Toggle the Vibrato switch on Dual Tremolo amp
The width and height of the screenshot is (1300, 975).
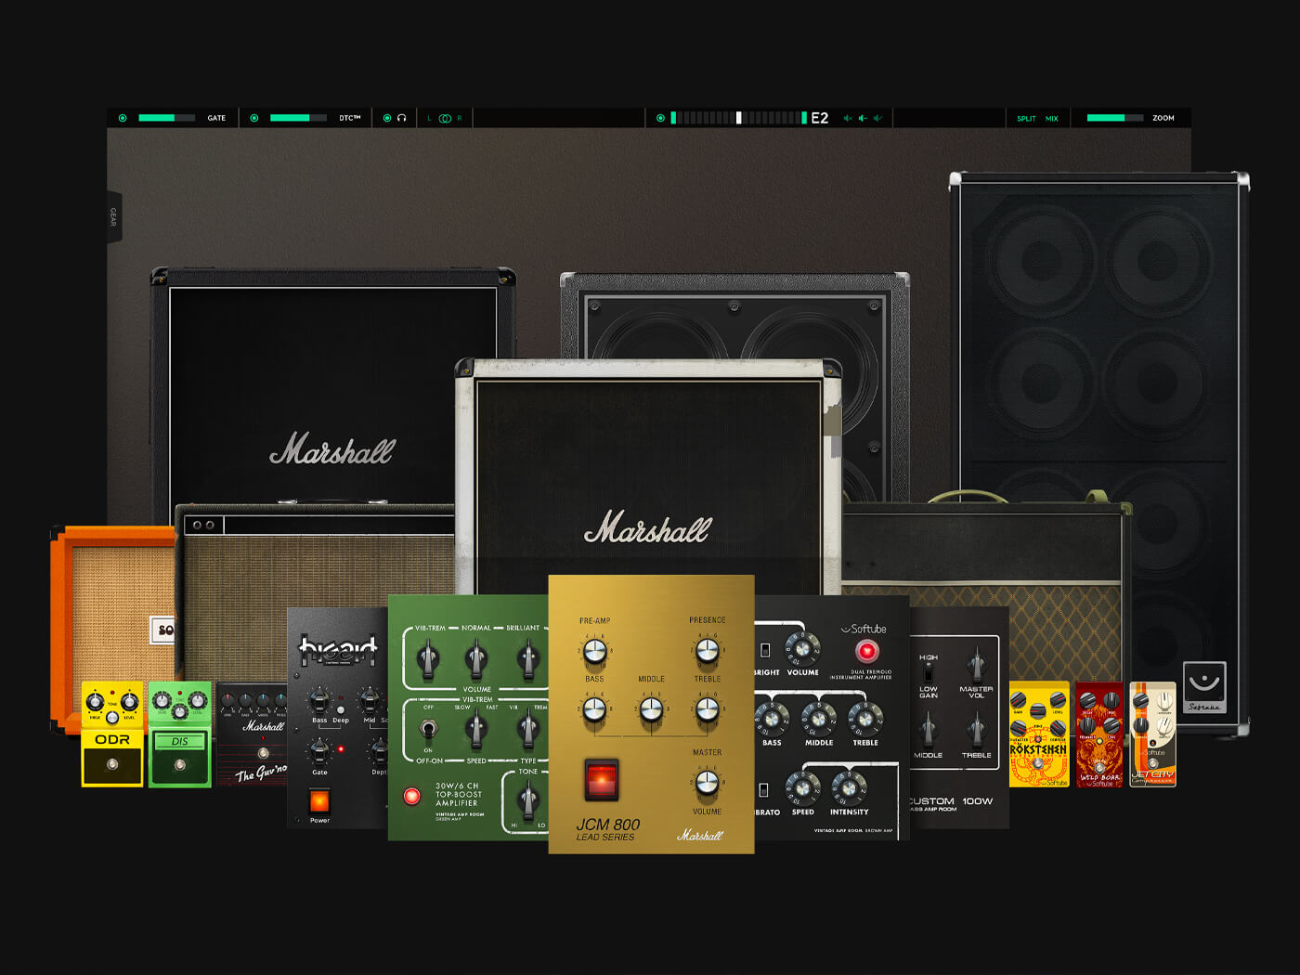[763, 790]
